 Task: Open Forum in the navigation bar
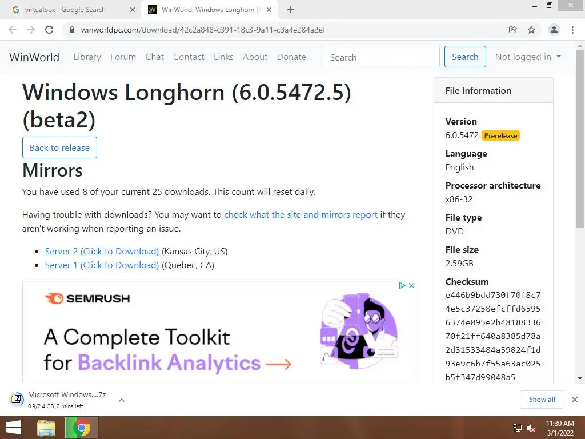tap(123, 57)
